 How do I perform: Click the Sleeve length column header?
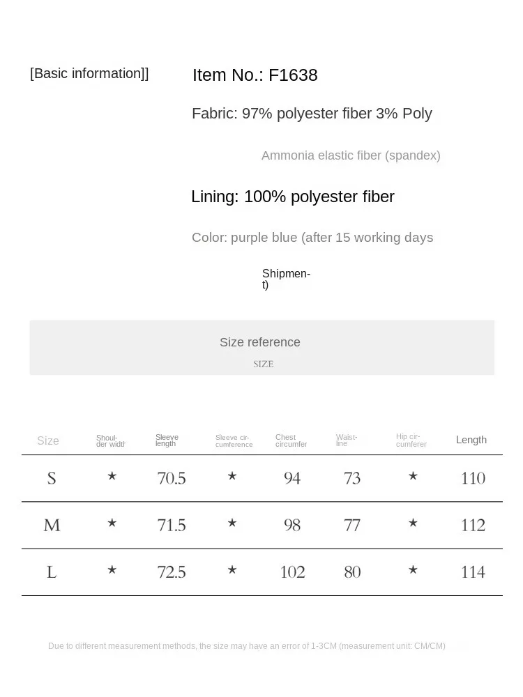click(x=167, y=440)
